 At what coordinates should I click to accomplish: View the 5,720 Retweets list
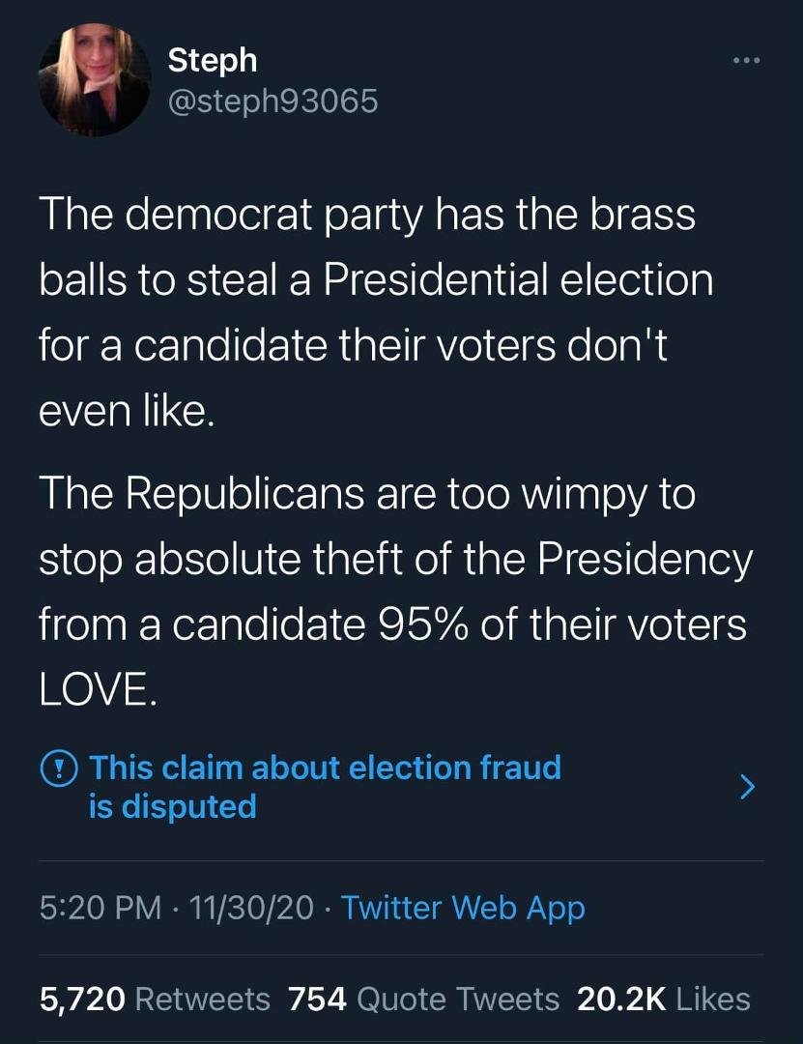(155, 999)
